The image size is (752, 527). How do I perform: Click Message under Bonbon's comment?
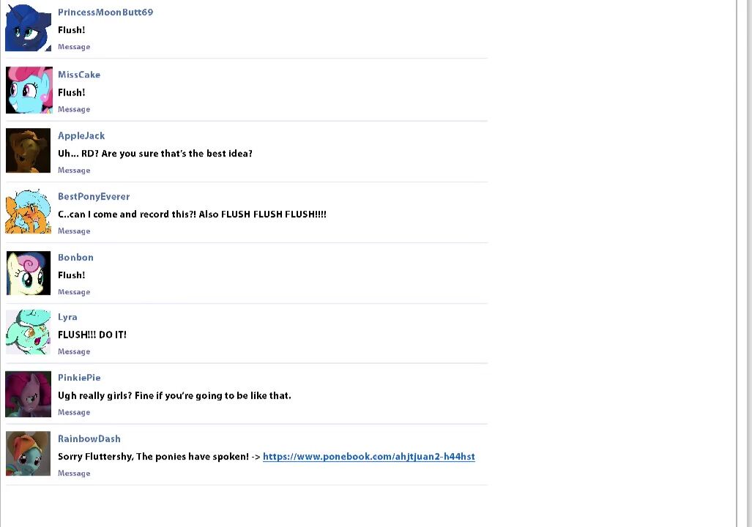click(x=74, y=292)
